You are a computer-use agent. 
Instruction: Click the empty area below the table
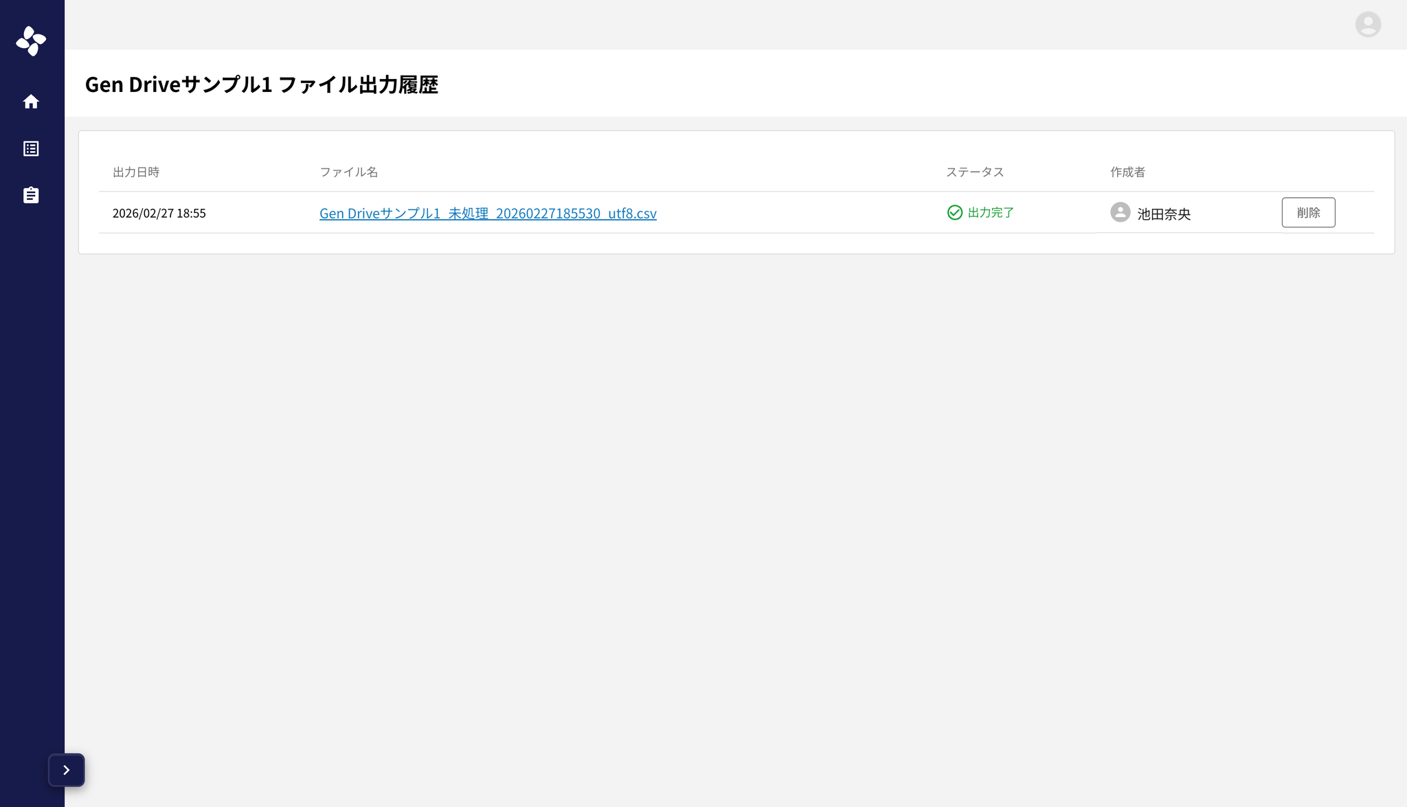pos(735,515)
